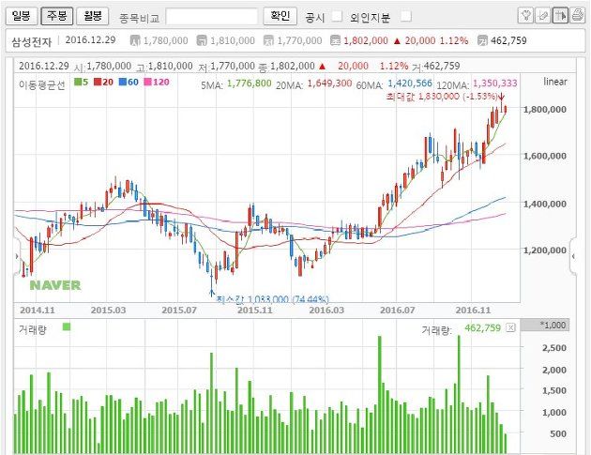Toggle the green 5-period moving average swatch
The image size is (591, 455).
(x=78, y=82)
